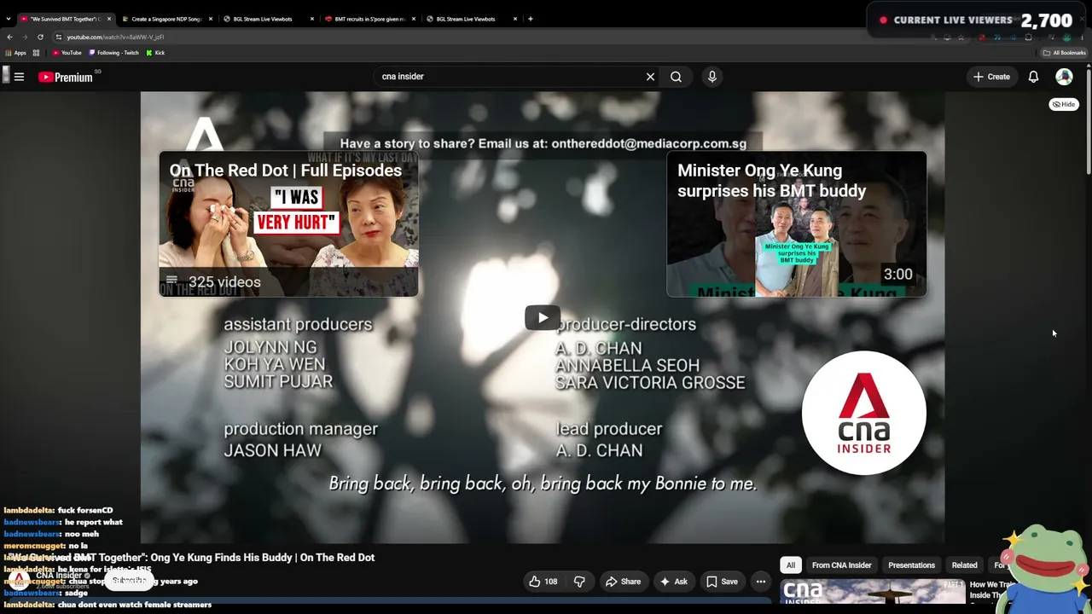Go to YouTube Premium home logo
Viewport: 1092px width, 614px height.
66,77
